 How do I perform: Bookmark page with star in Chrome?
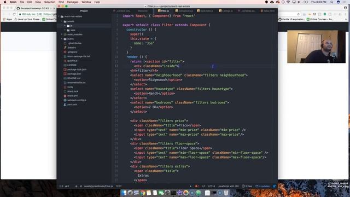pos(298,14)
